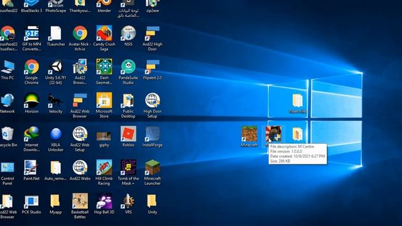
Task: Select the Minecraft Launcher icon
Action: coord(152,173)
